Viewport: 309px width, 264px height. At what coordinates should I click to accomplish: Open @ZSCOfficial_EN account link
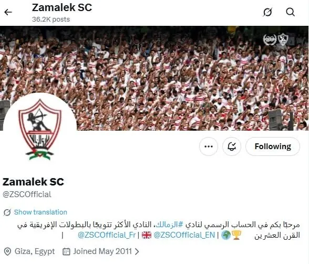[184, 235]
